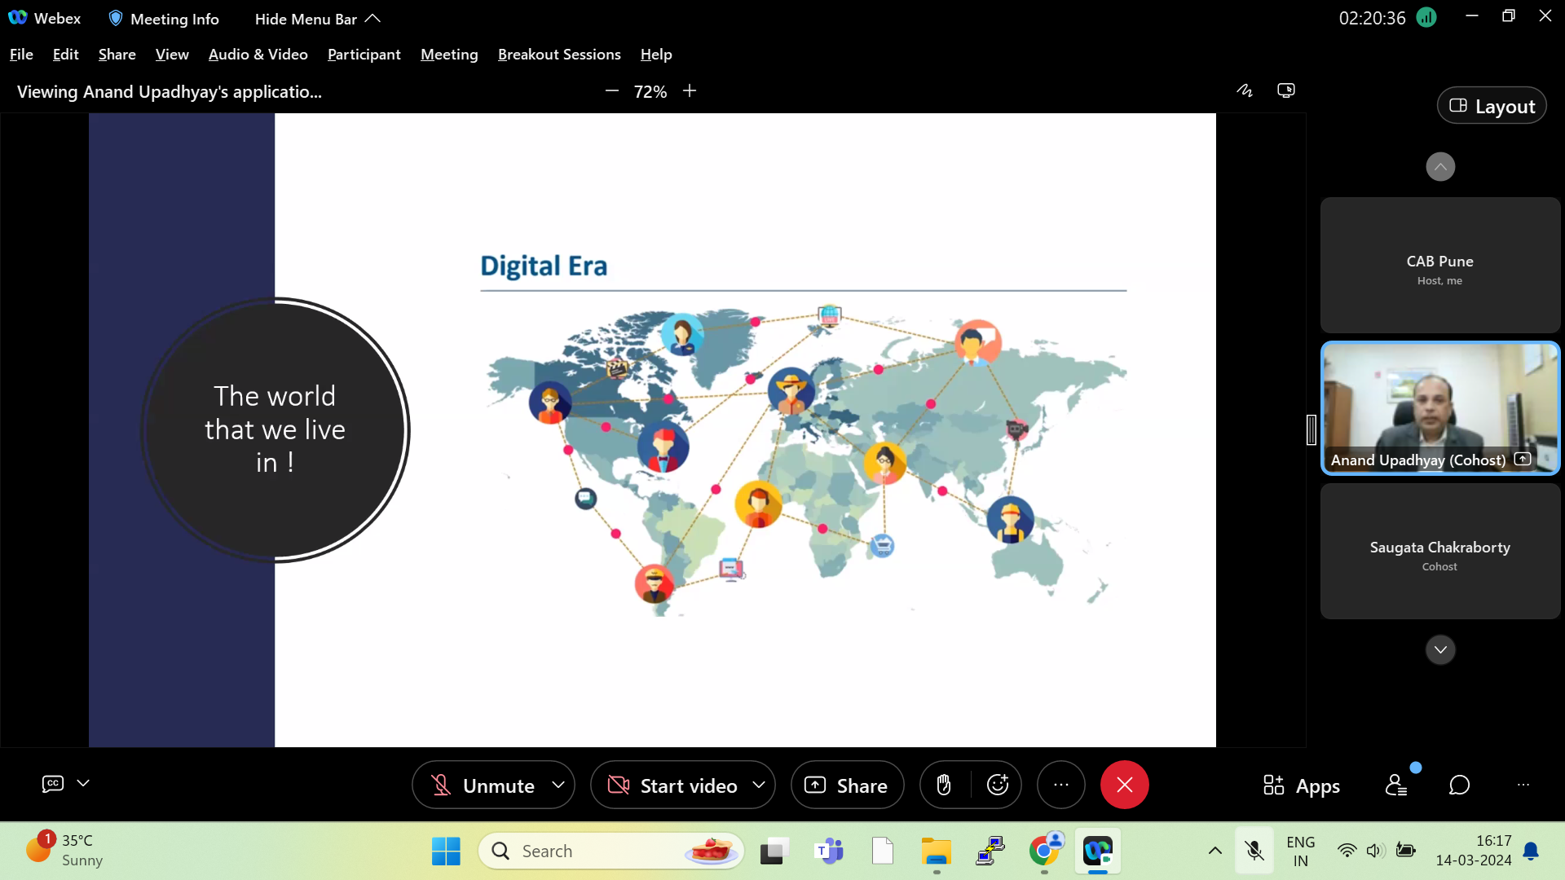
Task: Expand the Unmute audio options arrow
Action: (x=558, y=785)
